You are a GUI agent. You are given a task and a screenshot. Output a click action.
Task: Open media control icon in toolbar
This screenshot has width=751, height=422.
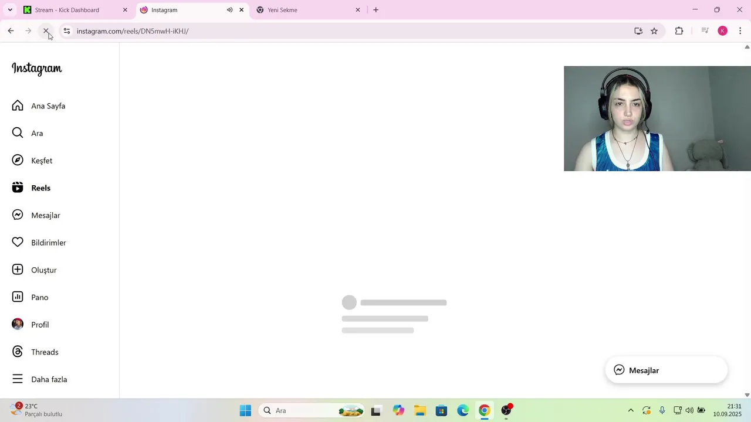tap(705, 31)
